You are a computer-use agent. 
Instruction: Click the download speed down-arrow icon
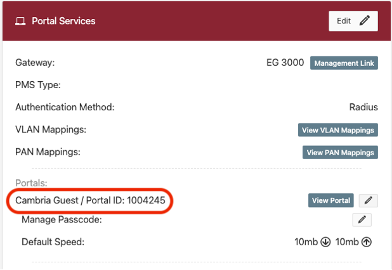coord(325,242)
